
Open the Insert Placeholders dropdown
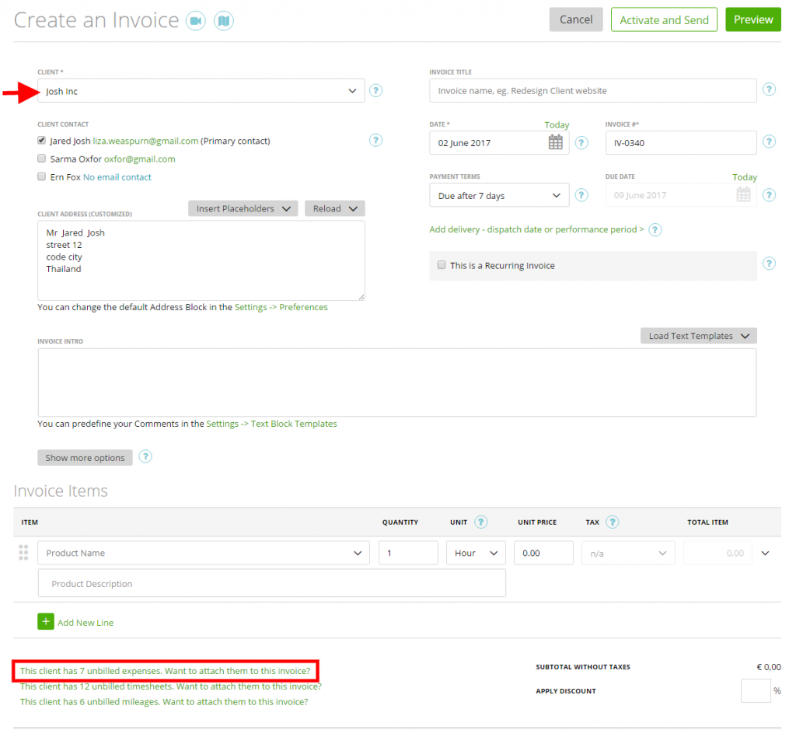click(x=243, y=208)
